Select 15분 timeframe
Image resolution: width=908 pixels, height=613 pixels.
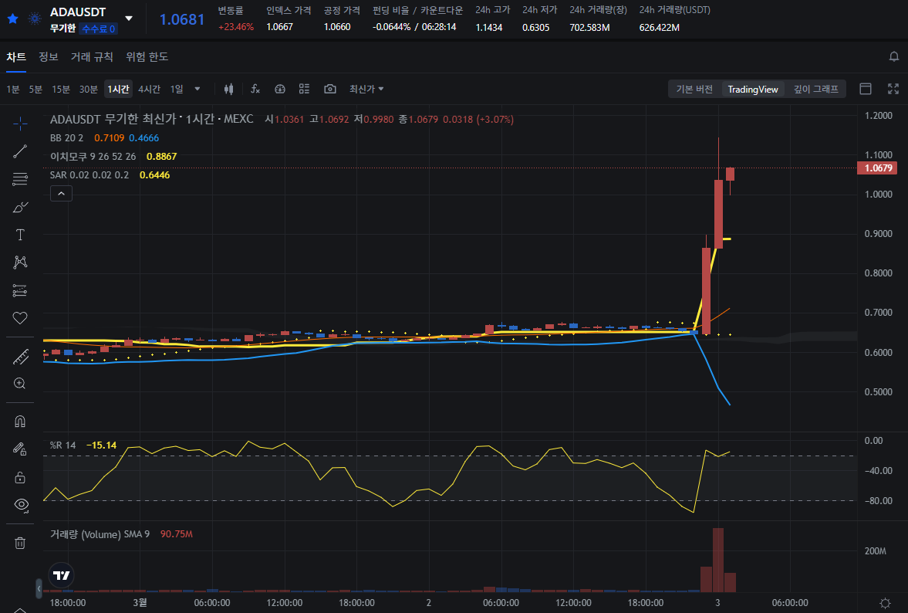pos(61,90)
